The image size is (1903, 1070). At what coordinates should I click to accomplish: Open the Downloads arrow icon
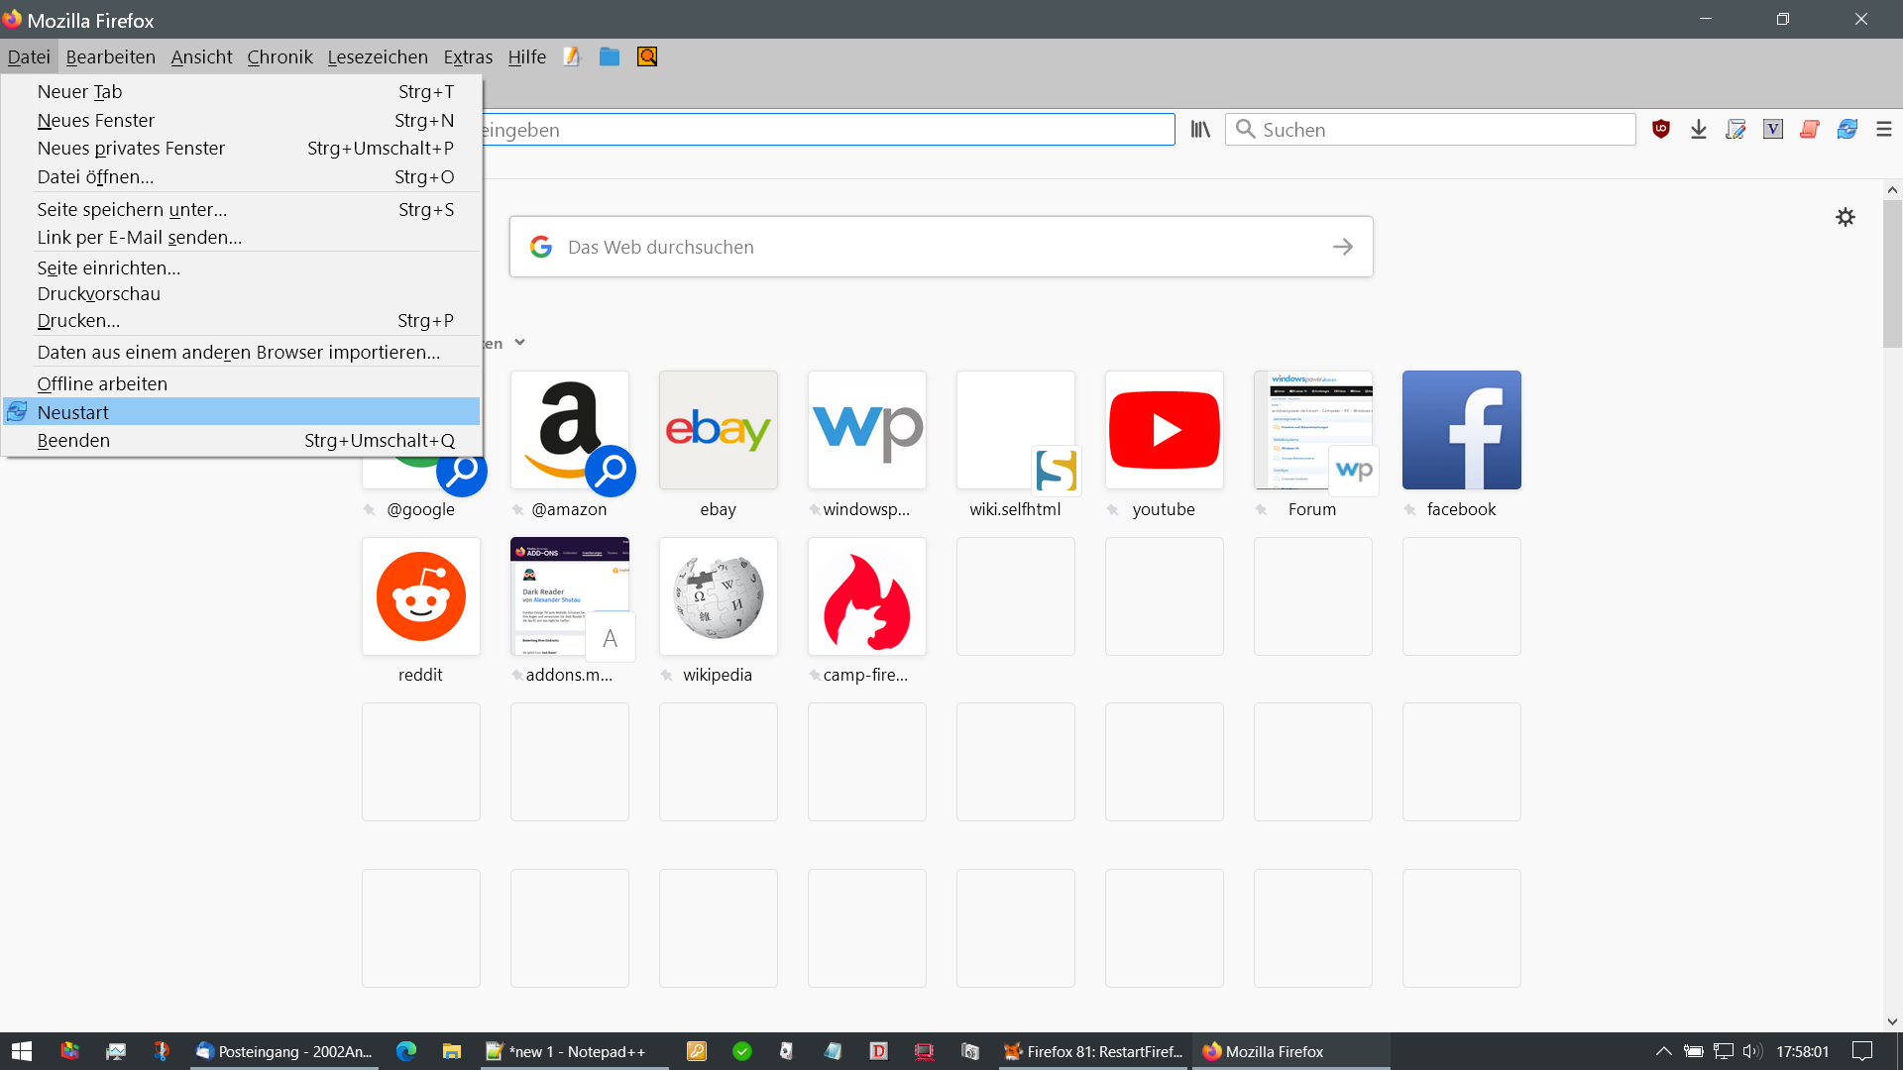coord(1698,129)
